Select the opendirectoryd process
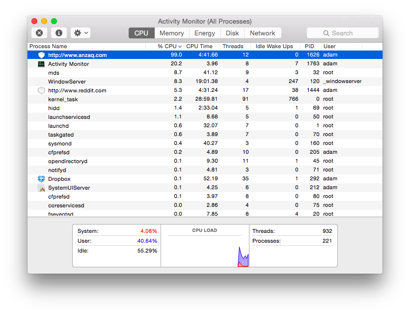Viewport: 410px width, 313px height. click(x=68, y=161)
